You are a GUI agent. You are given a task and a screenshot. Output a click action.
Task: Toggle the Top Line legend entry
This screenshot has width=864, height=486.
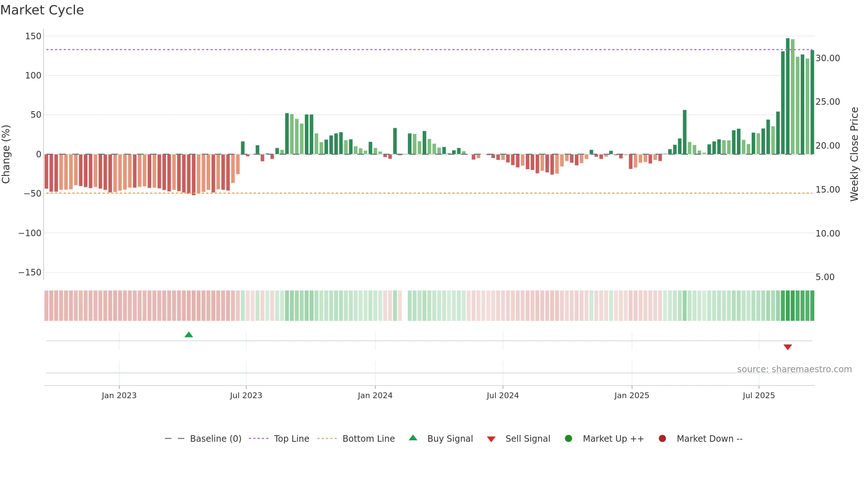pos(279,438)
